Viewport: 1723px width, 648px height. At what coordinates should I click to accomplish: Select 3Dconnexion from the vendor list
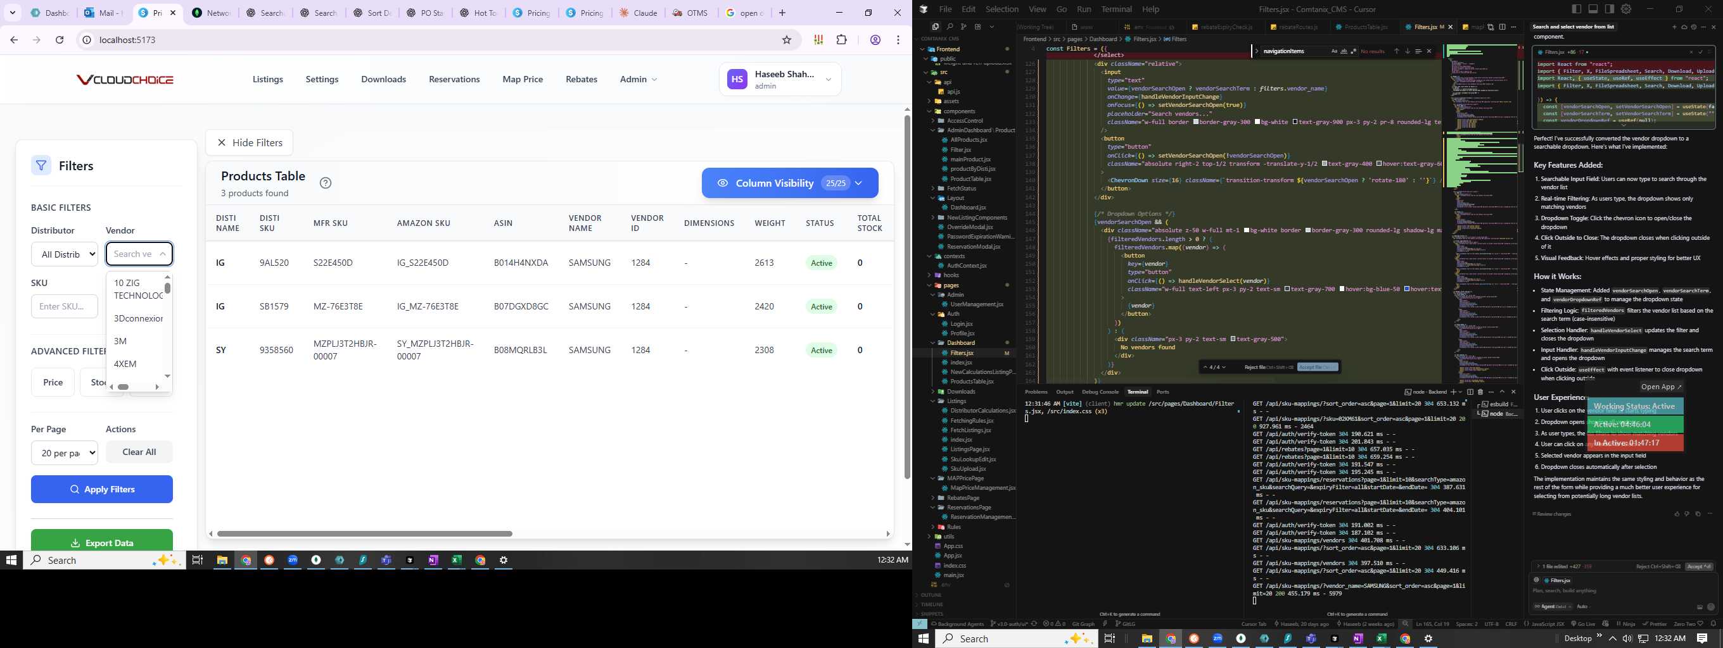tap(139, 319)
